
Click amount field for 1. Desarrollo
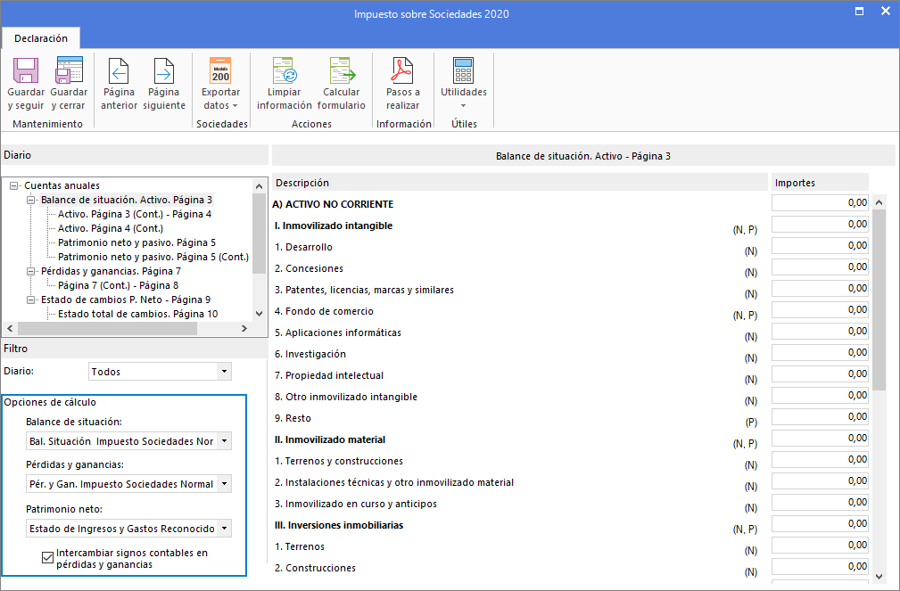(x=820, y=245)
